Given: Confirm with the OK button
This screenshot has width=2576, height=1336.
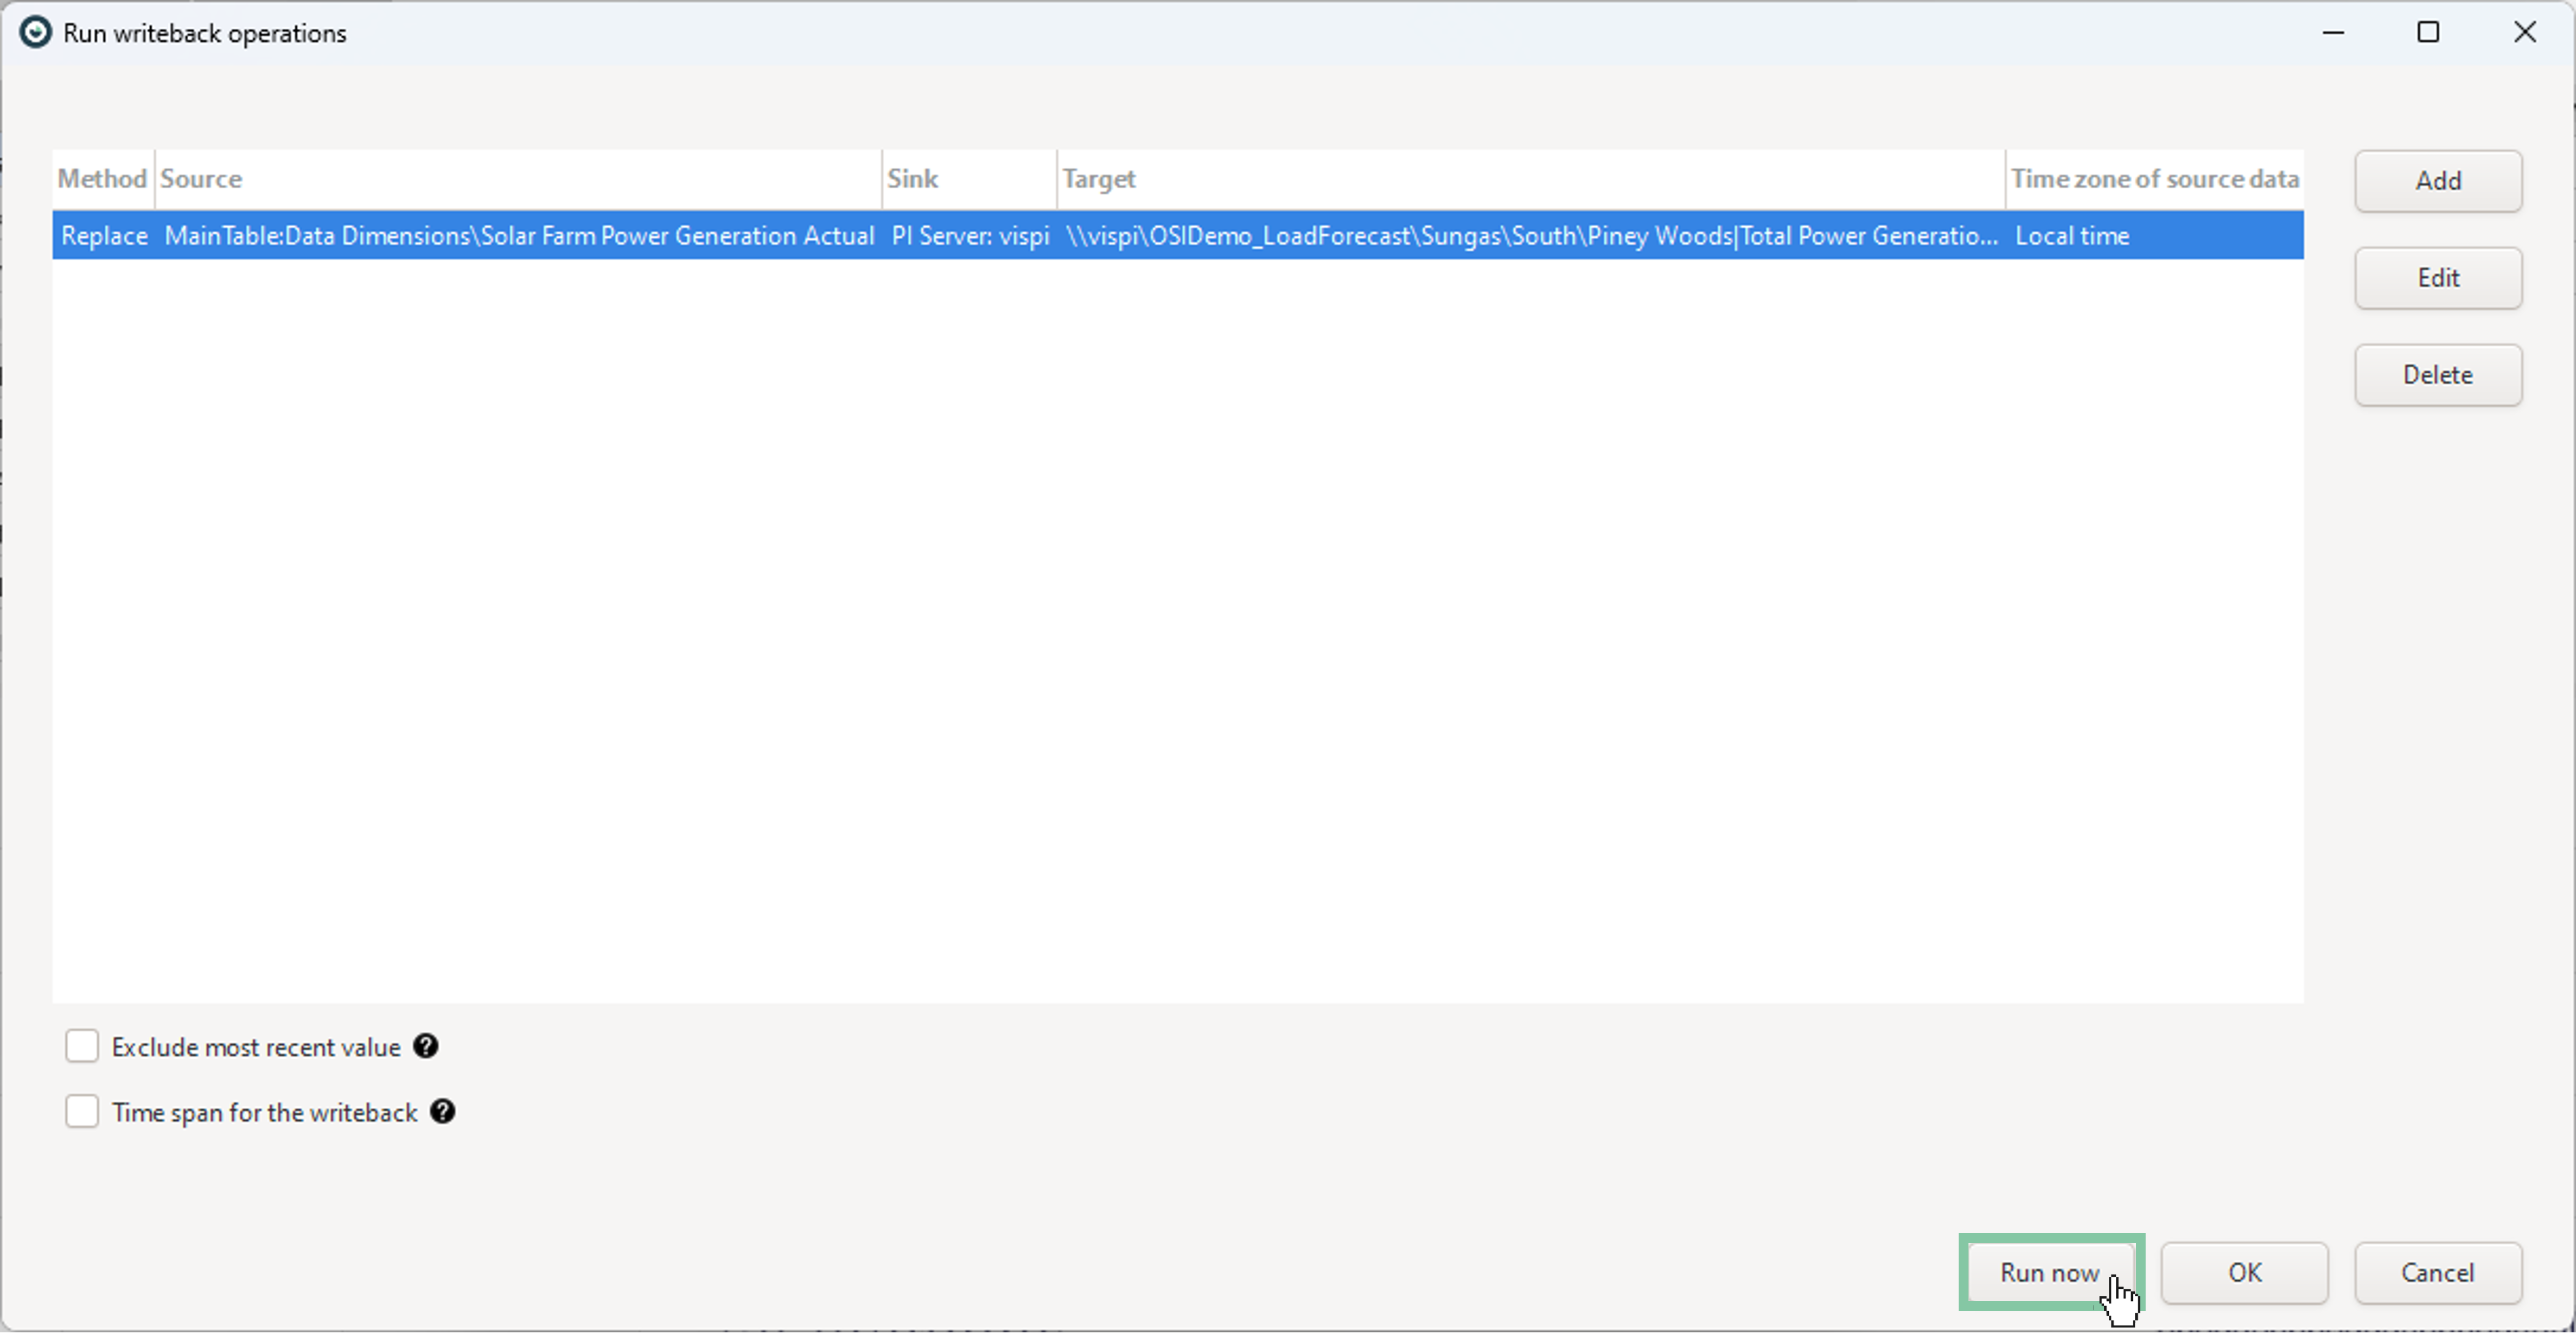Looking at the screenshot, I should (x=2244, y=1272).
